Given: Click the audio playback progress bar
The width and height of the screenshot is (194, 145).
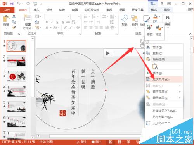Looking at the screenshot, I should click(x=126, y=53).
